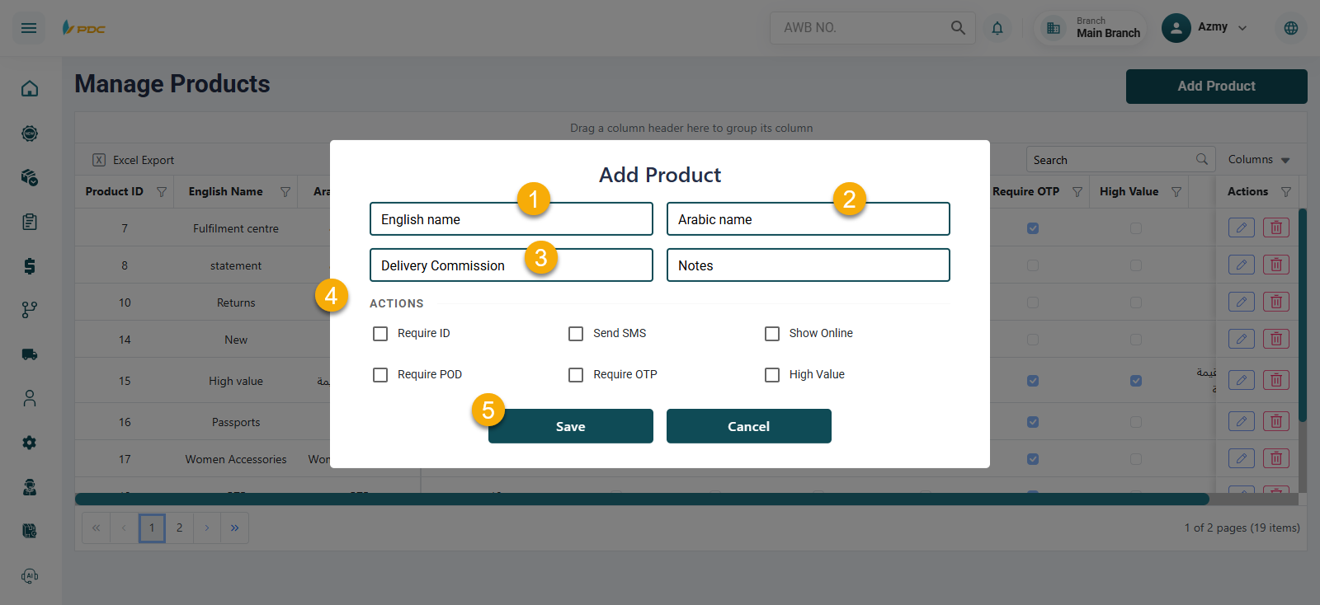Open the dollar sign finance sidebar icon
Image resolution: width=1320 pixels, height=605 pixels.
[x=30, y=265]
